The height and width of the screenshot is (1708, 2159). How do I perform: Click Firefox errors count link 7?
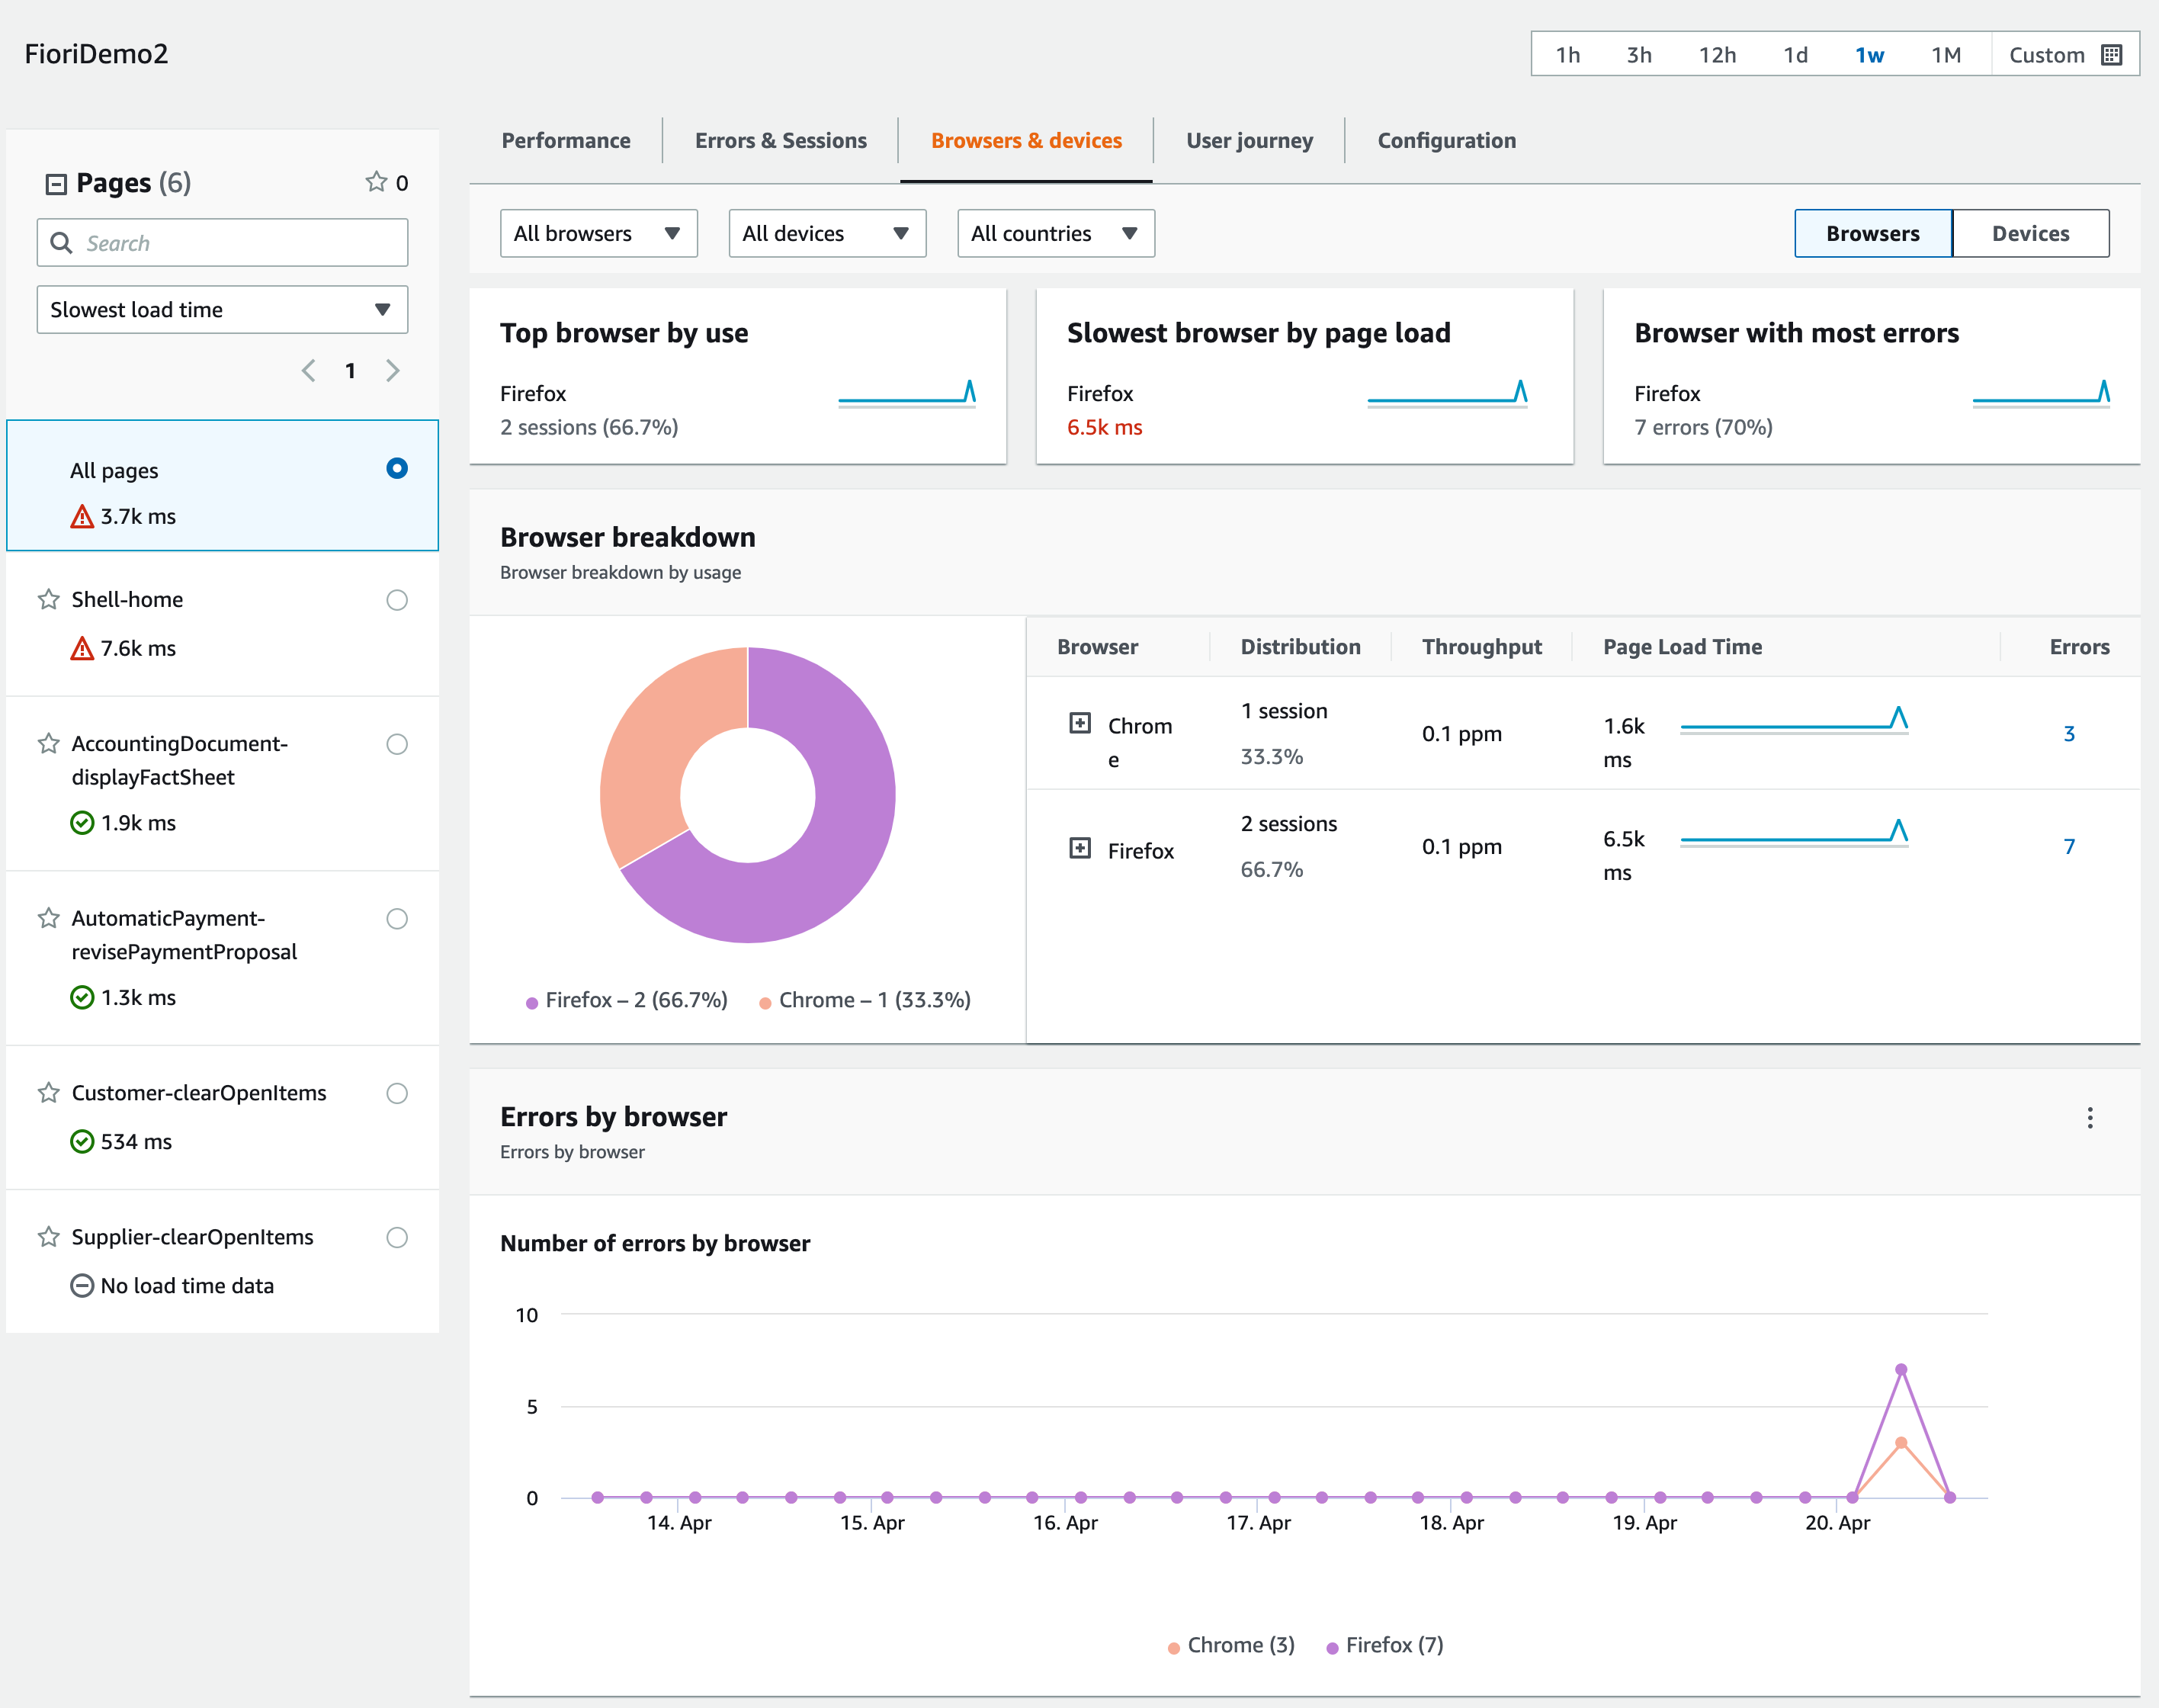pyautogui.click(x=2068, y=847)
